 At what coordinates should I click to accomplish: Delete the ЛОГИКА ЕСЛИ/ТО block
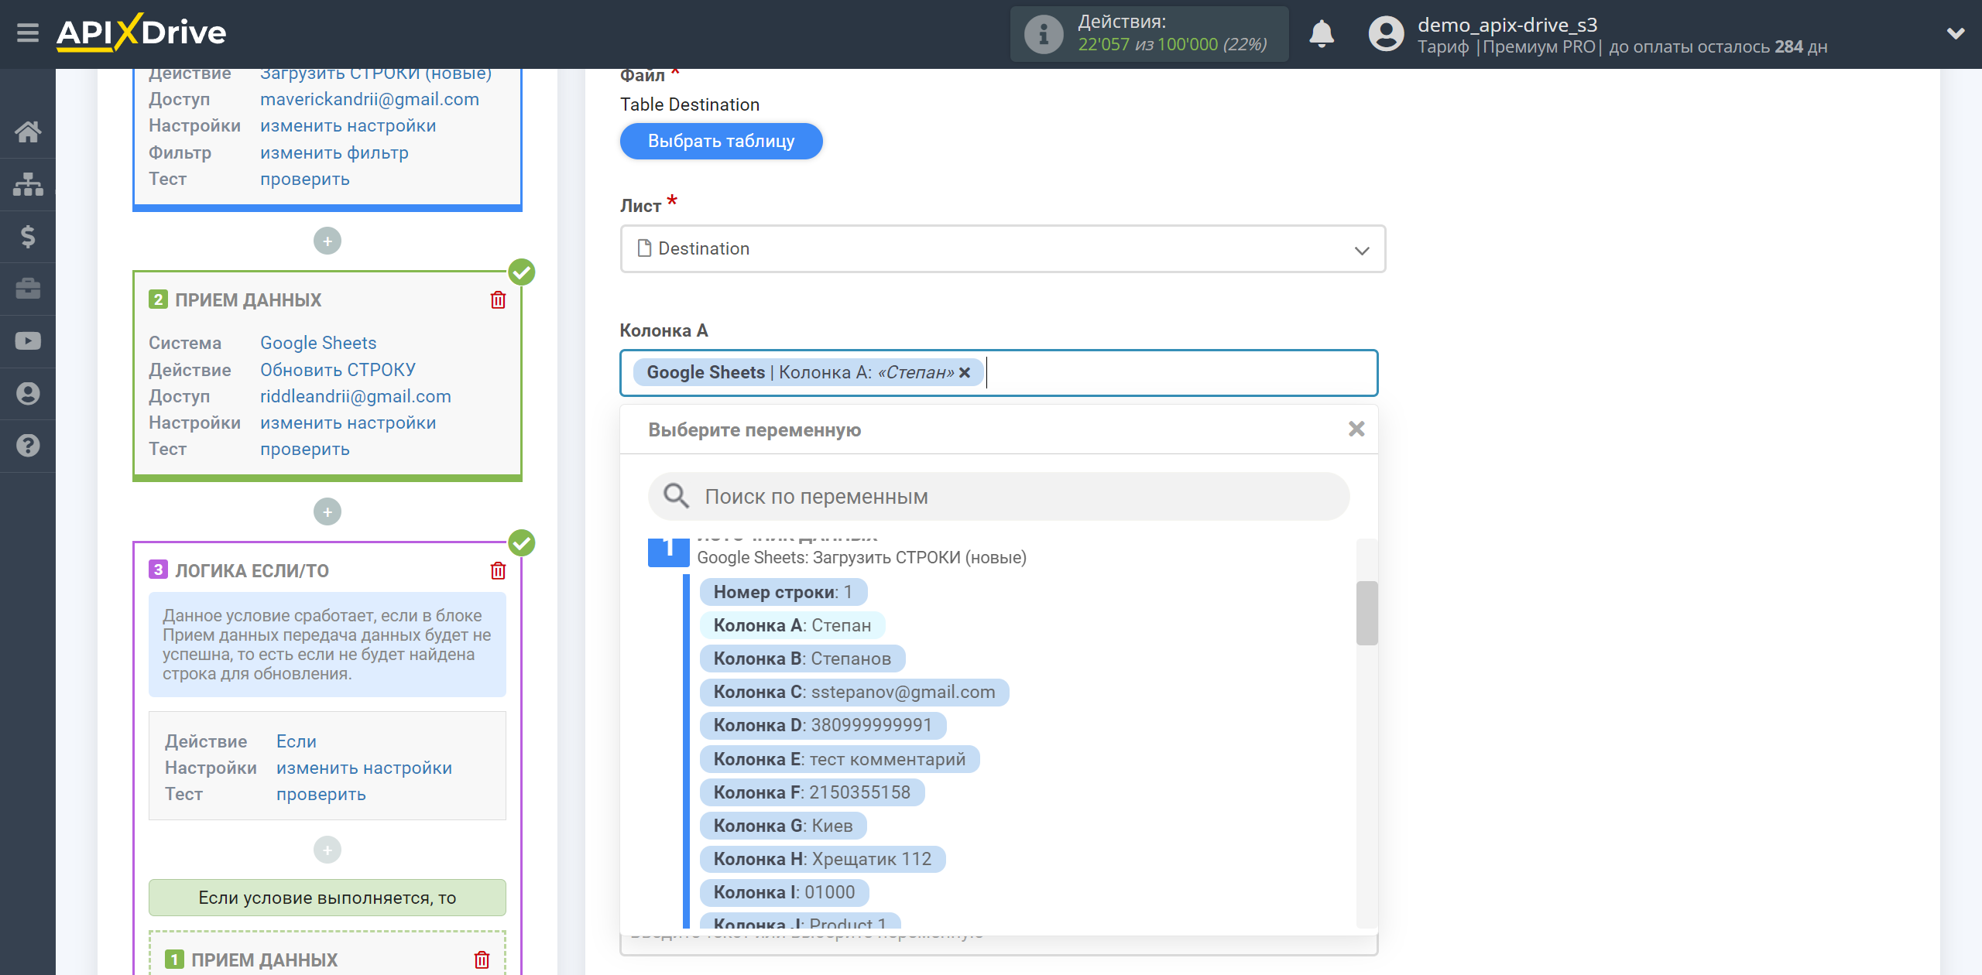tap(498, 571)
